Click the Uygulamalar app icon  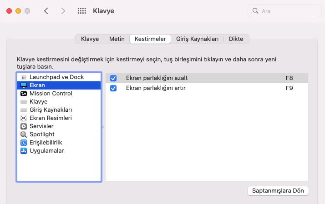tap(24, 151)
